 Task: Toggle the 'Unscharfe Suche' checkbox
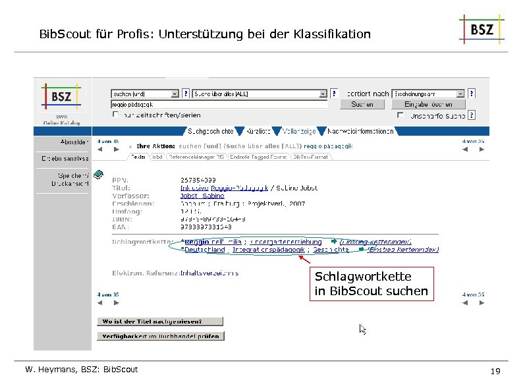[400, 115]
